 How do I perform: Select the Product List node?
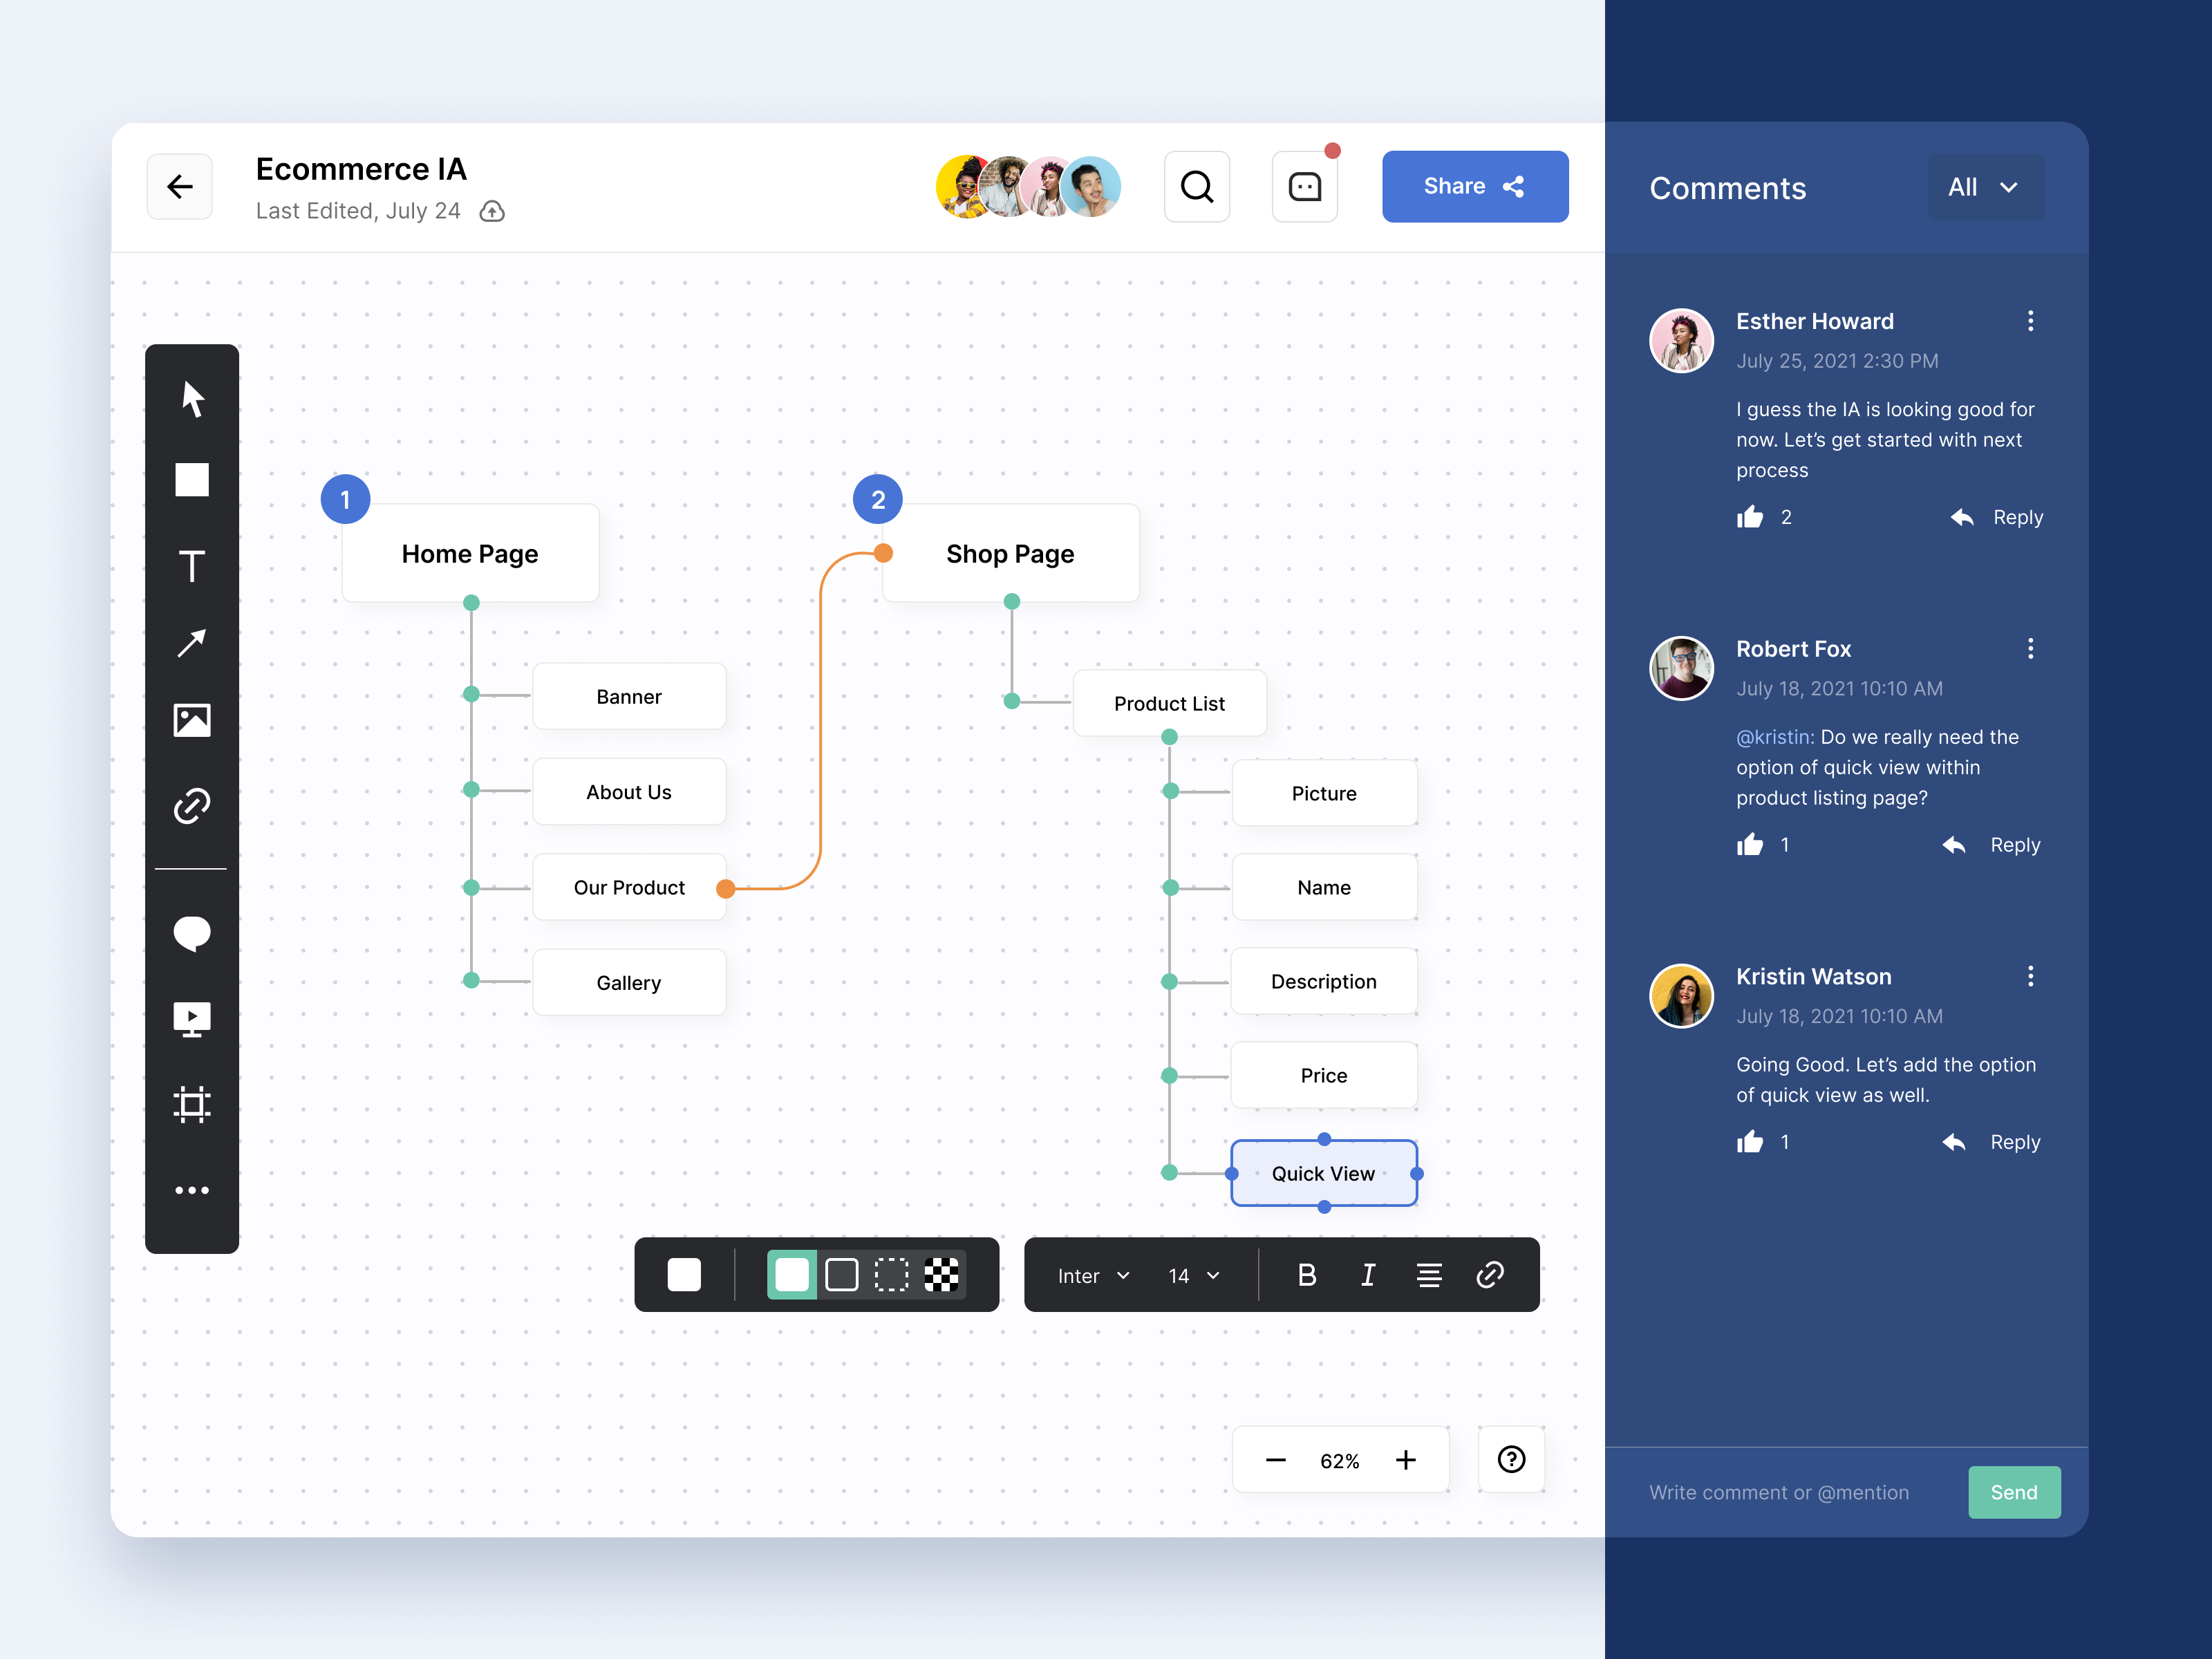point(1169,703)
